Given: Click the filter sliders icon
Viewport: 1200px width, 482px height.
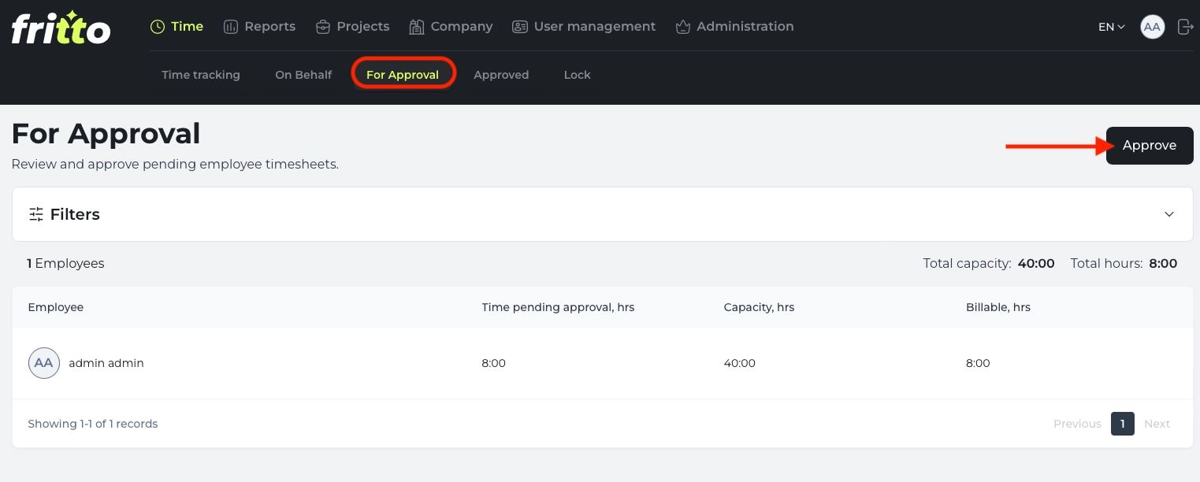Looking at the screenshot, I should 36,214.
